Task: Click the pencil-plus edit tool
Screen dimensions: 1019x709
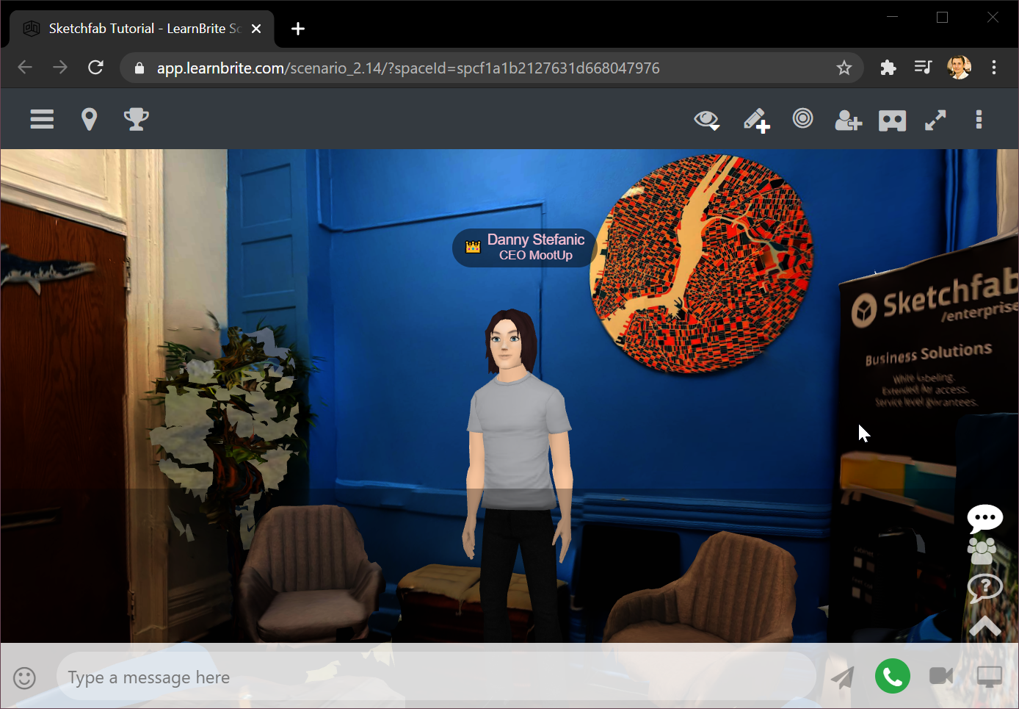Action: click(756, 120)
